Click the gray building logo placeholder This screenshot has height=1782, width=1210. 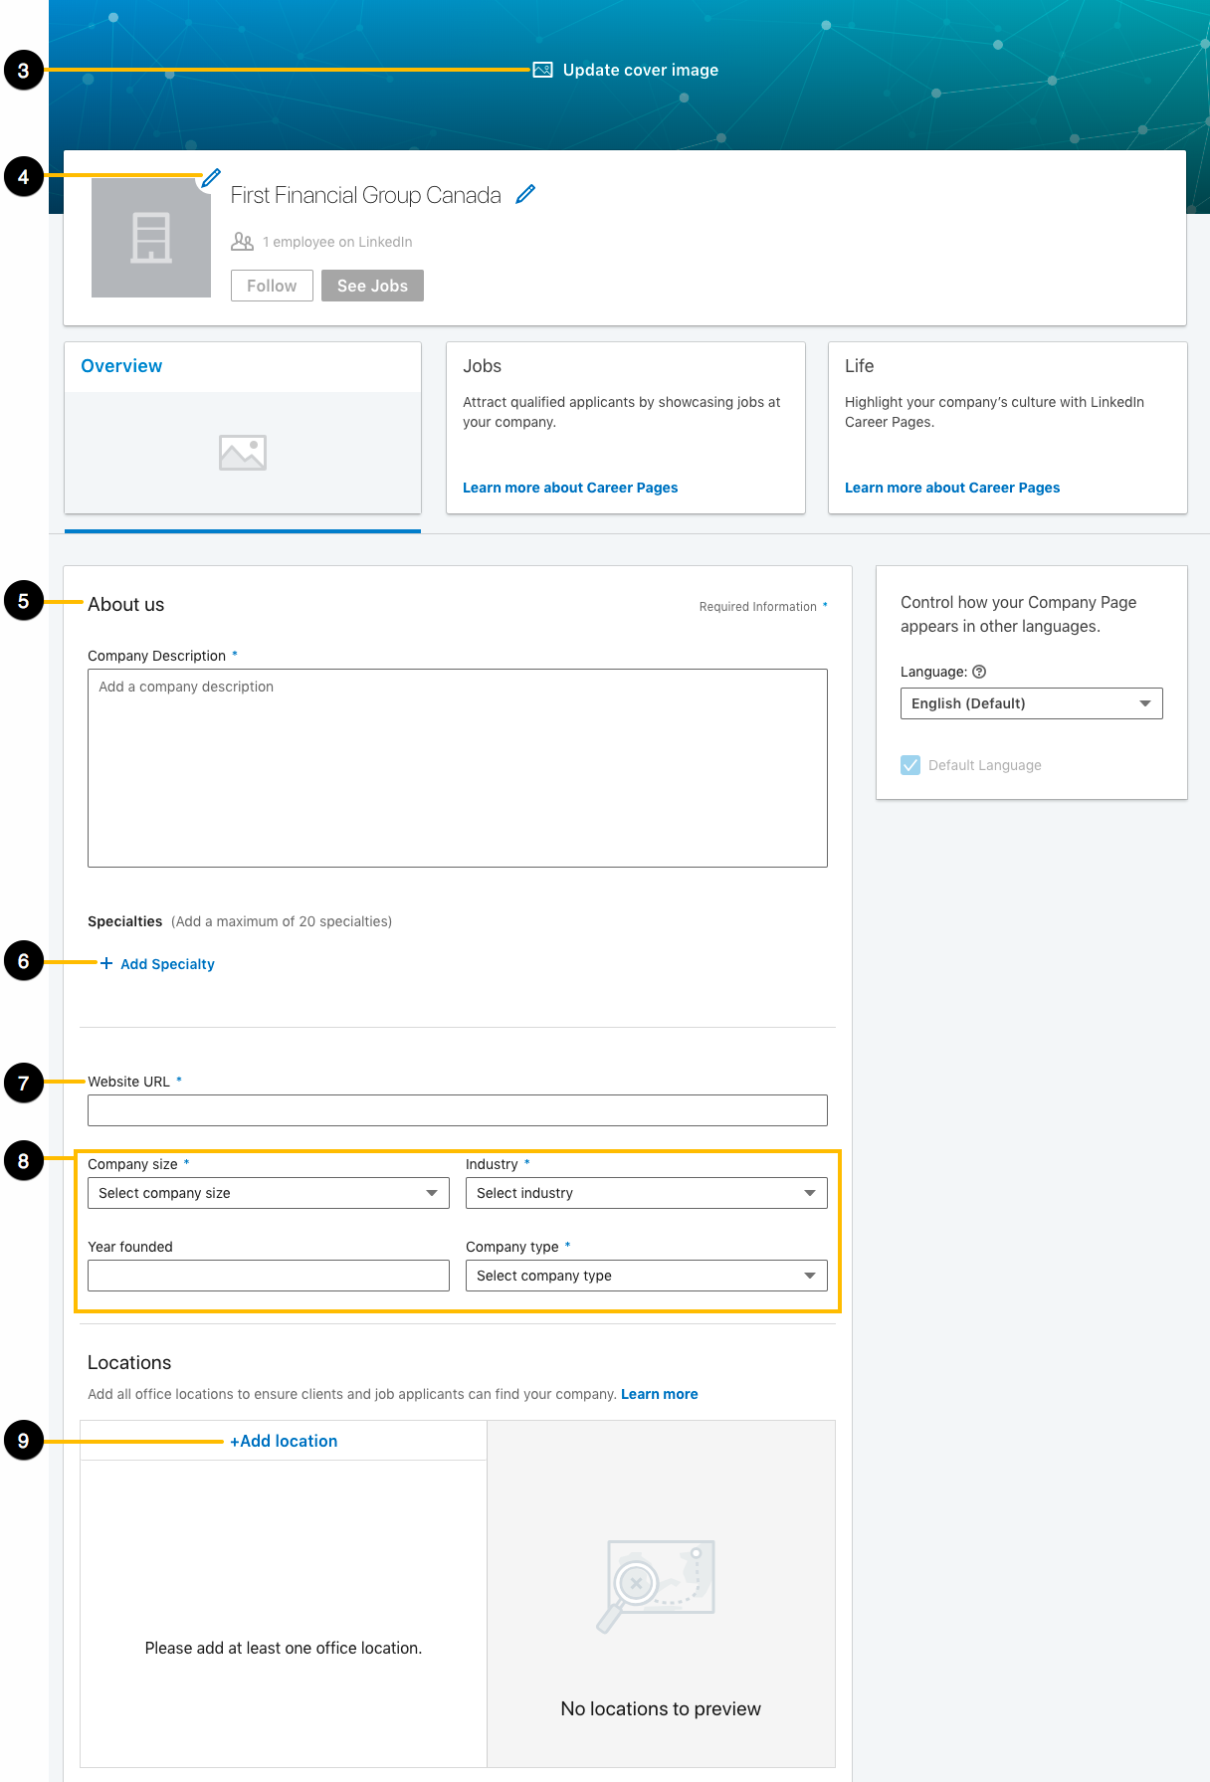(x=151, y=238)
